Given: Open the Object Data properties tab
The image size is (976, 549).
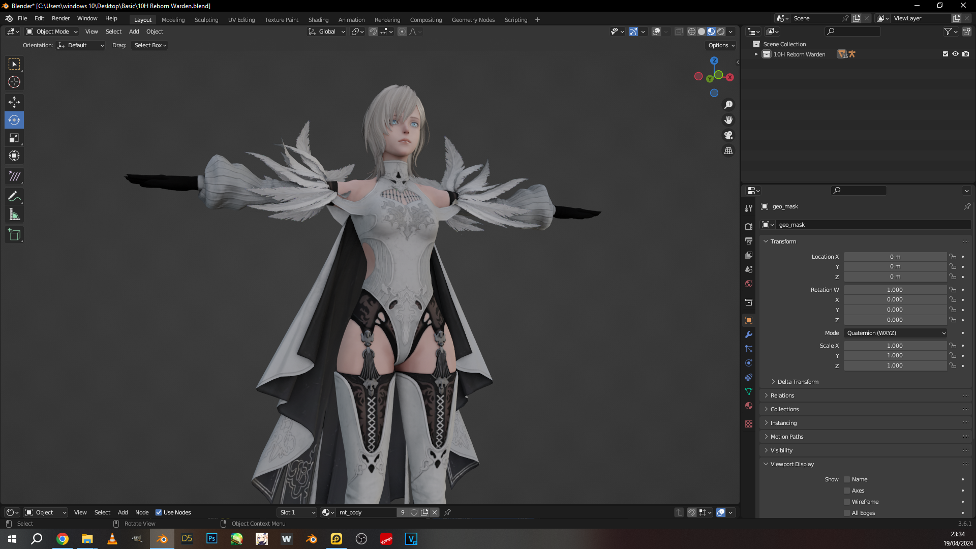Looking at the screenshot, I should 749,391.
